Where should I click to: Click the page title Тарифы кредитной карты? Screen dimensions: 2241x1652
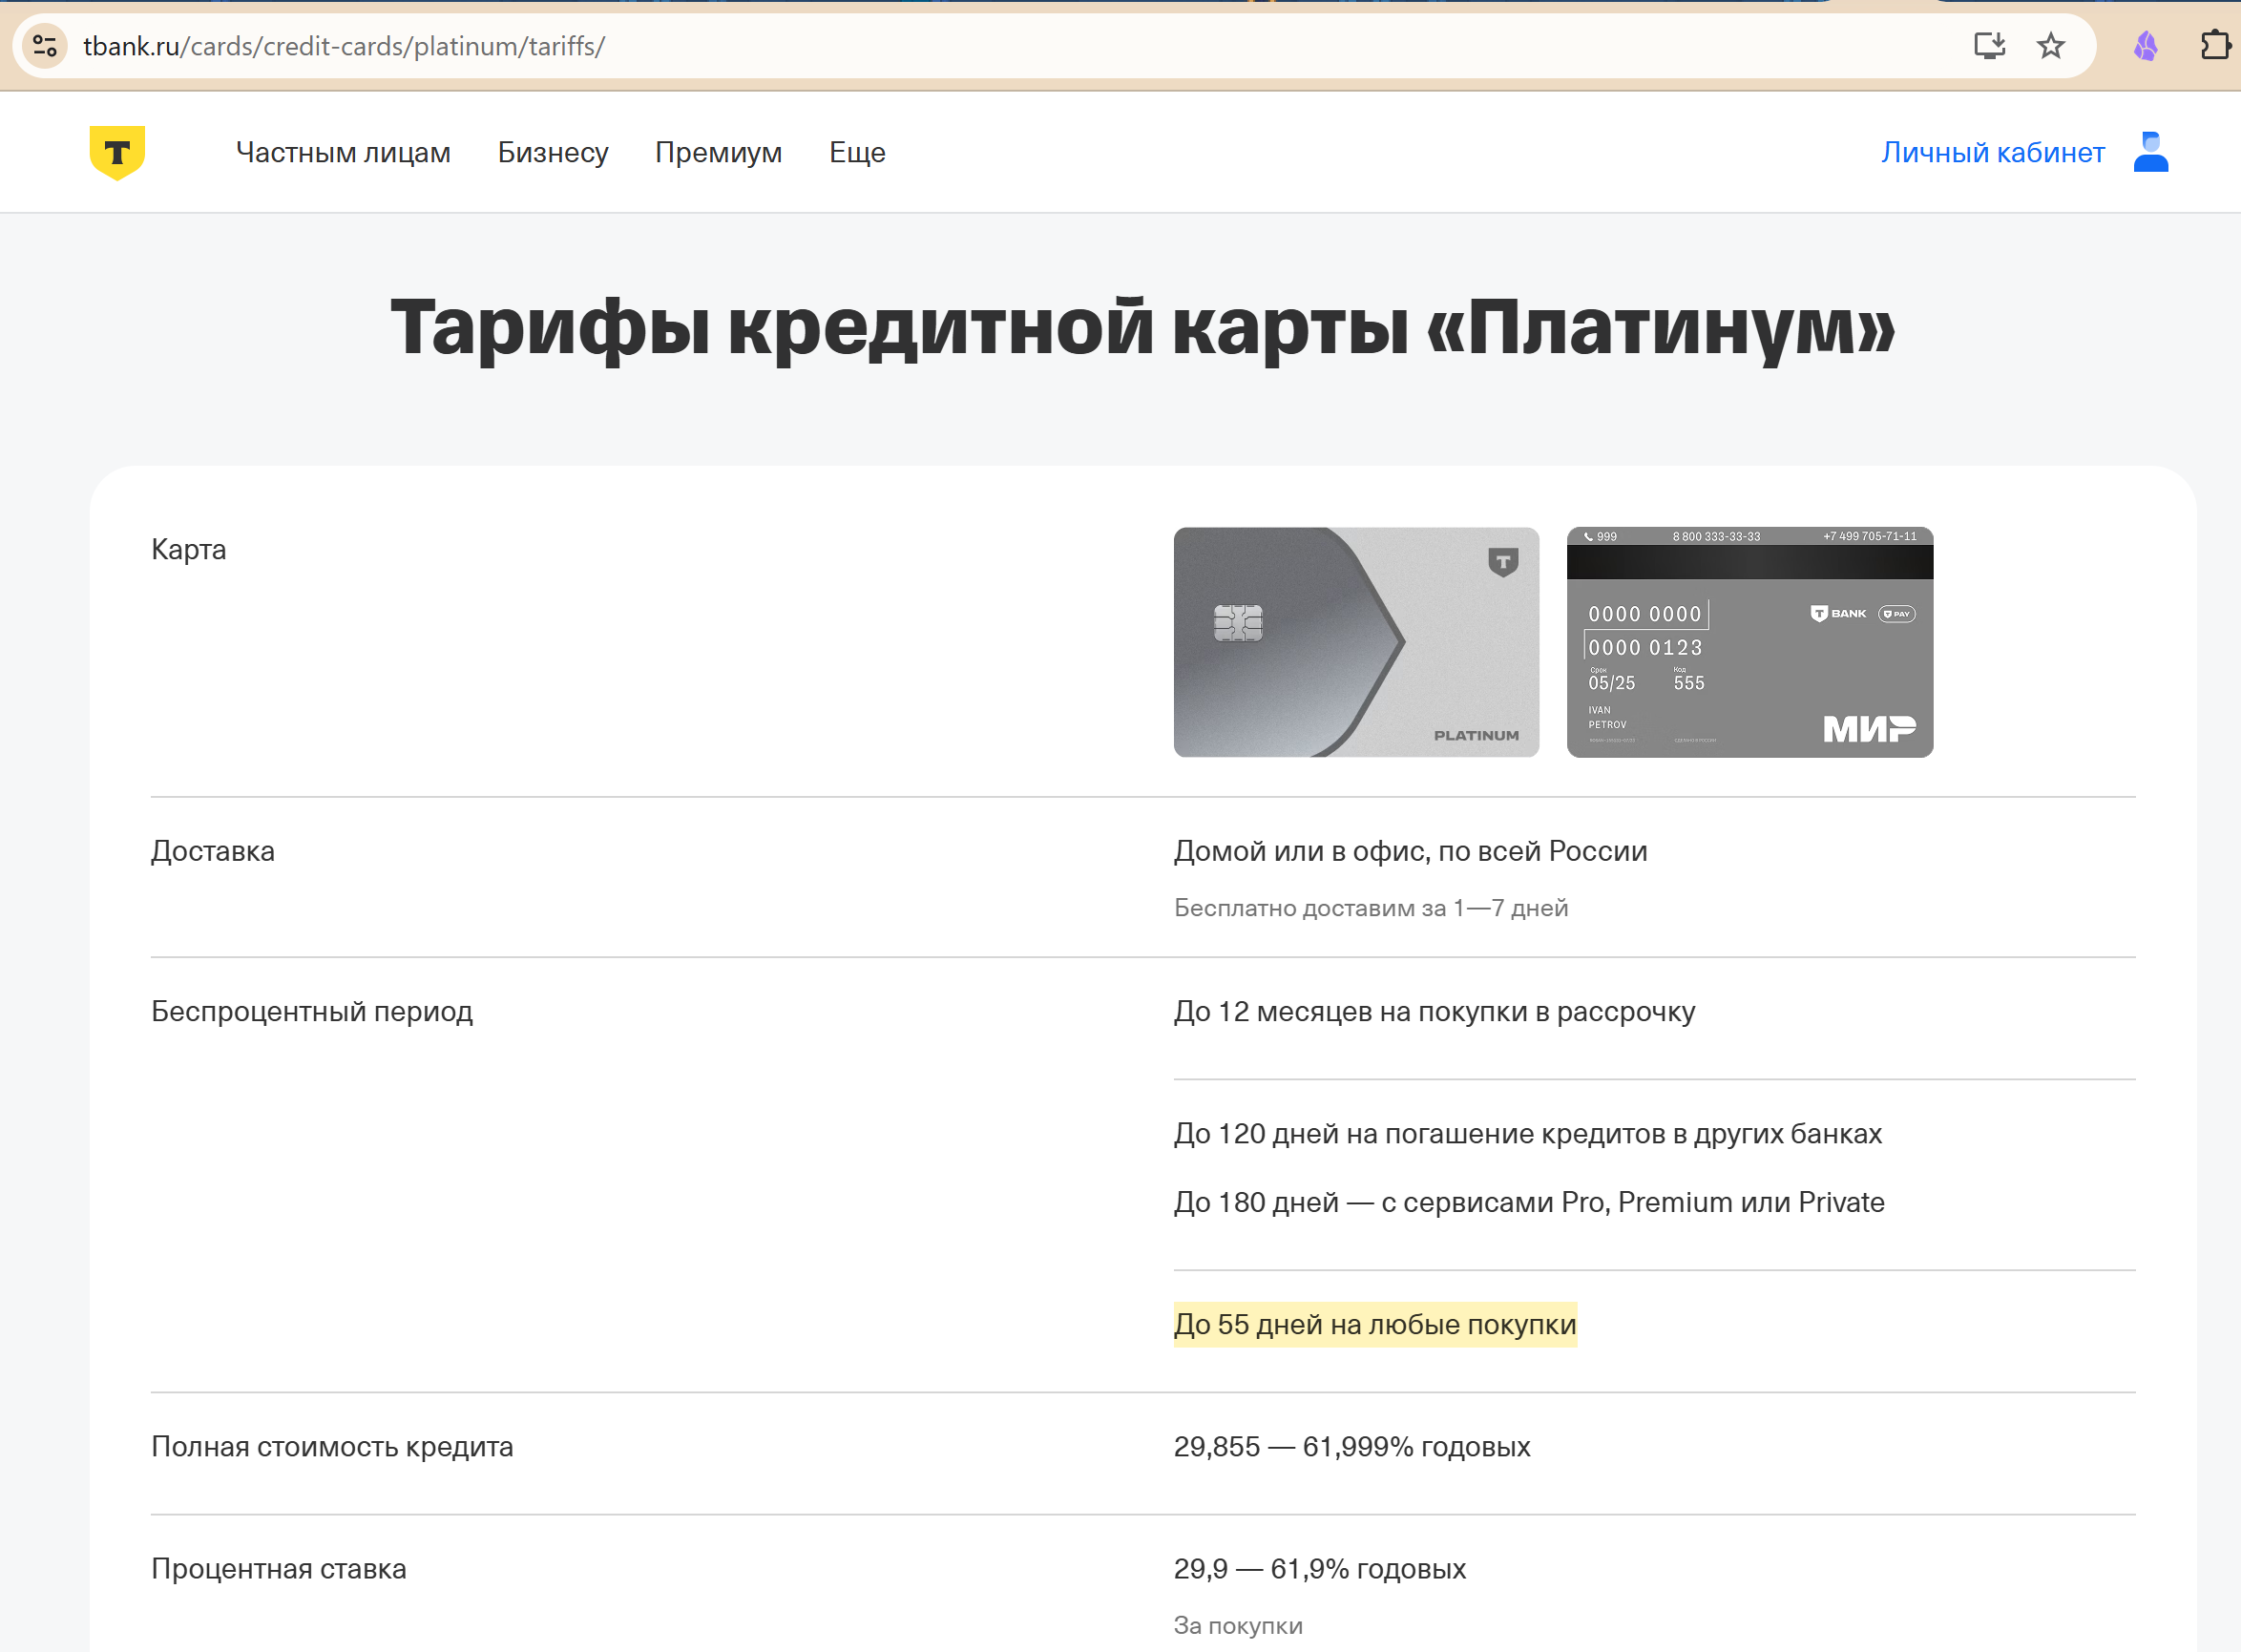point(1142,327)
